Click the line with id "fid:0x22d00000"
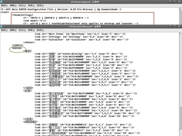 coord(84,62)
